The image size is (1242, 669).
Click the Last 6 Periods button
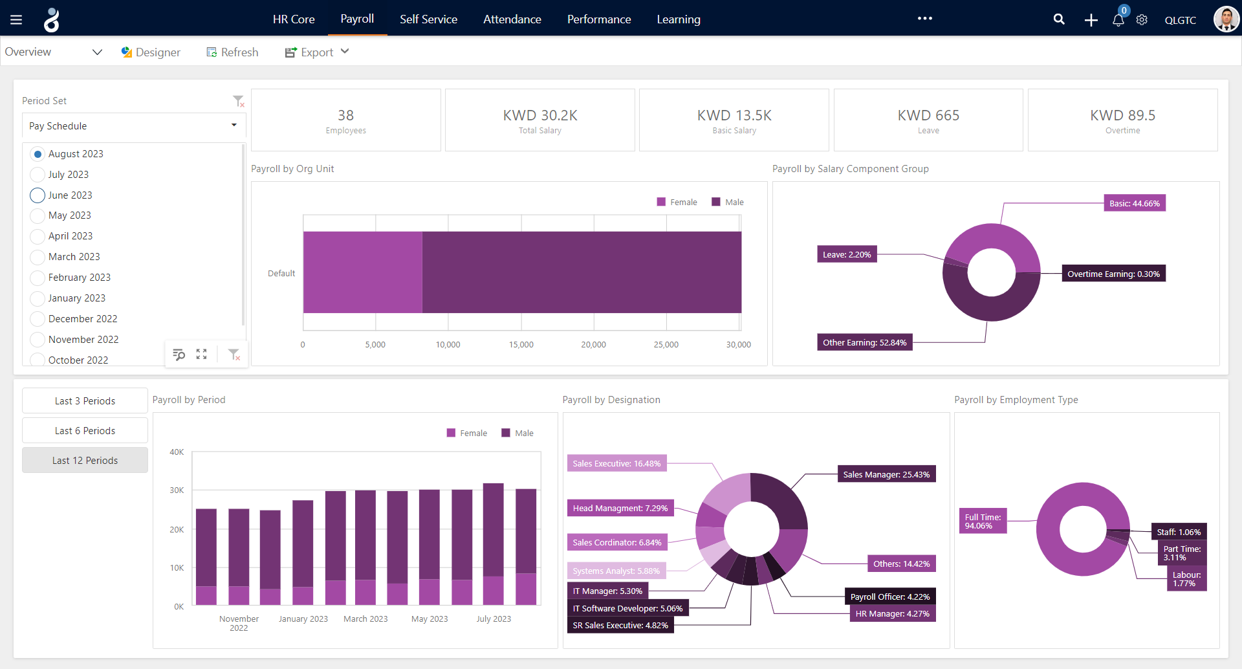click(x=84, y=430)
